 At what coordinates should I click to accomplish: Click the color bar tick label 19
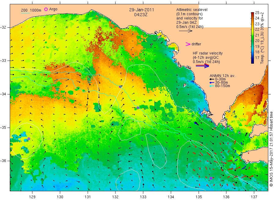(257, 47)
